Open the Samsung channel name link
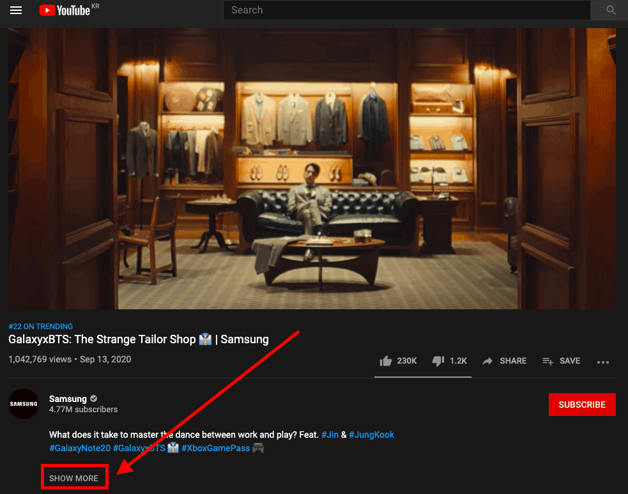Image resolution: width=628 pixels, height=494 pixels. click(68, 398)
